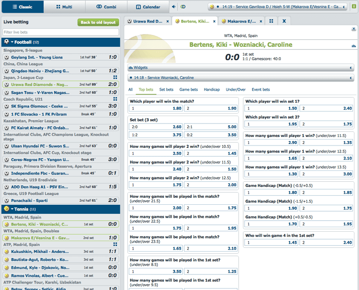
Task: Select the Set bets filter tab
Action: pyautogui.click(x=166, y=90)
